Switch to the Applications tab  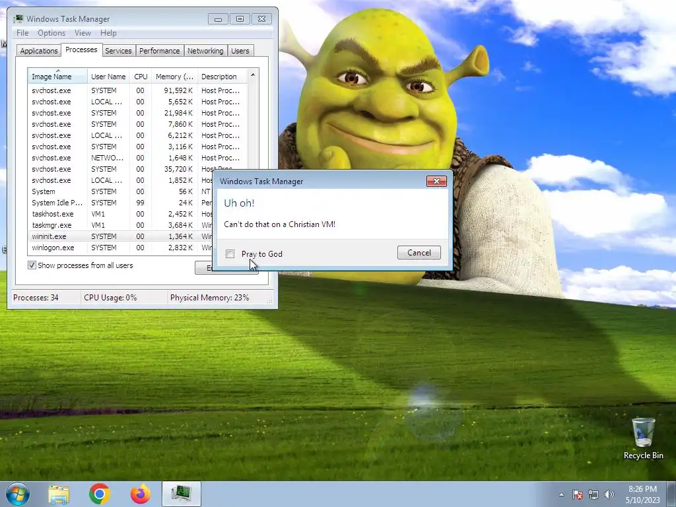39,51
